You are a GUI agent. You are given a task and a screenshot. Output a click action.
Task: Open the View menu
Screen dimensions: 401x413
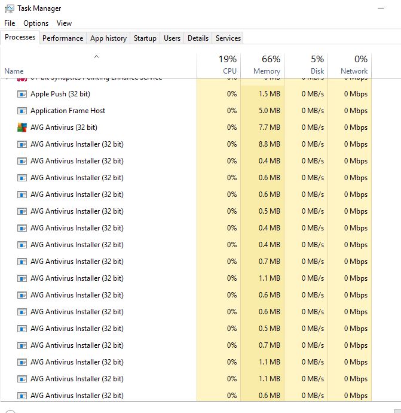point(64,23)
